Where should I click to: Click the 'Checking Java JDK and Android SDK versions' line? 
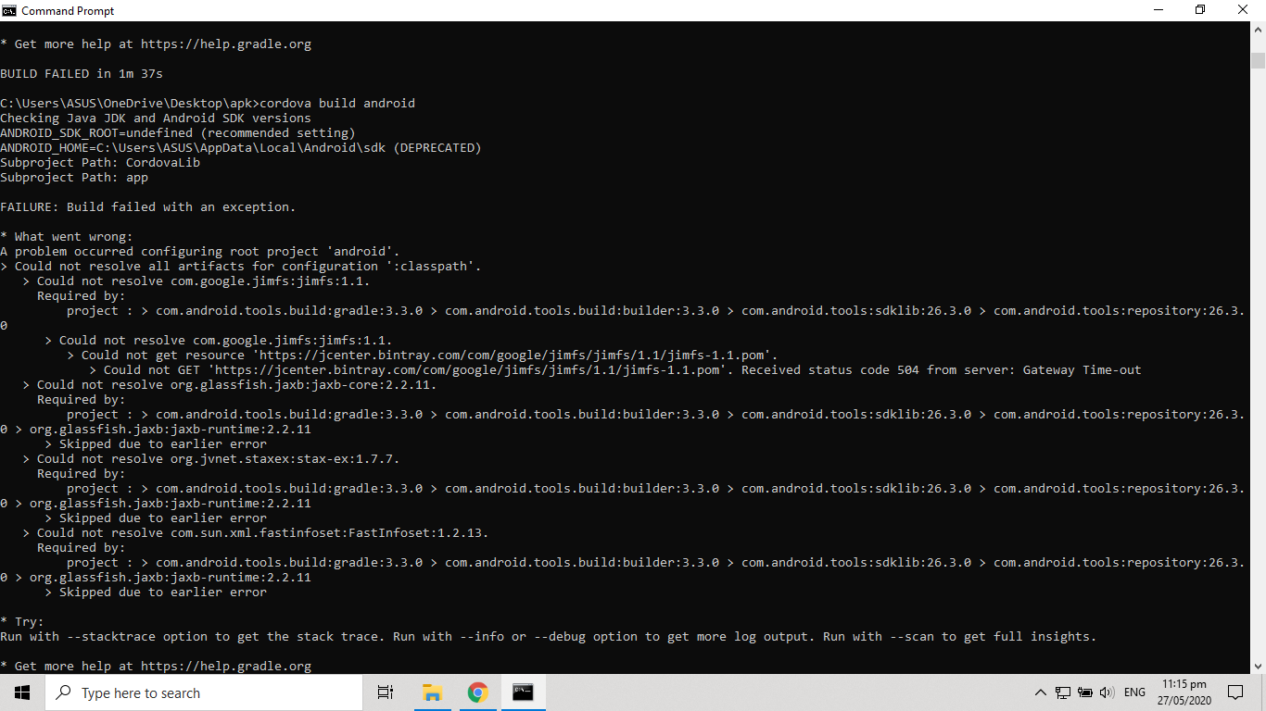[x=156, y=118]
